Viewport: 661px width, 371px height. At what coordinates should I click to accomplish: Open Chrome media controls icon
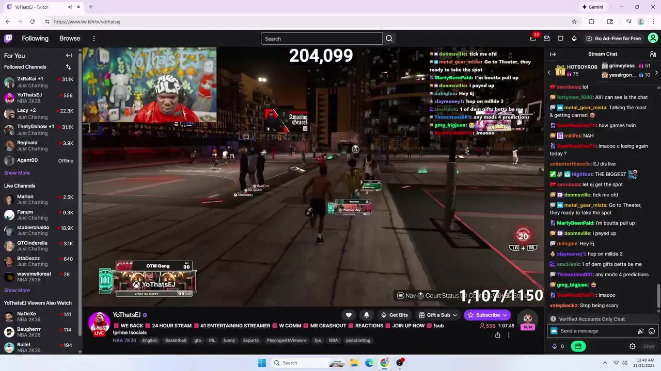pyautogui.click(x=628, y=22)
